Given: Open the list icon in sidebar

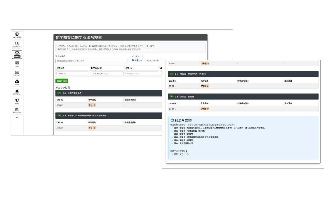Looking at the screenshot, I should coord(17,72).
